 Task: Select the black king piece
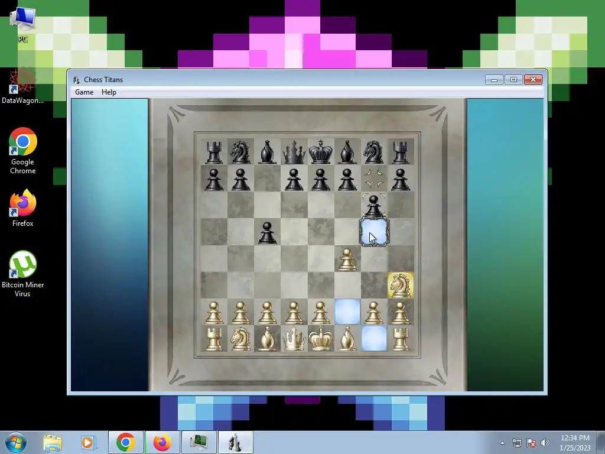coord(321,152)
